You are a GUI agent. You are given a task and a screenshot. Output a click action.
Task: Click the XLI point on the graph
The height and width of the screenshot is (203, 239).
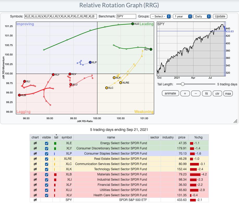24,81
